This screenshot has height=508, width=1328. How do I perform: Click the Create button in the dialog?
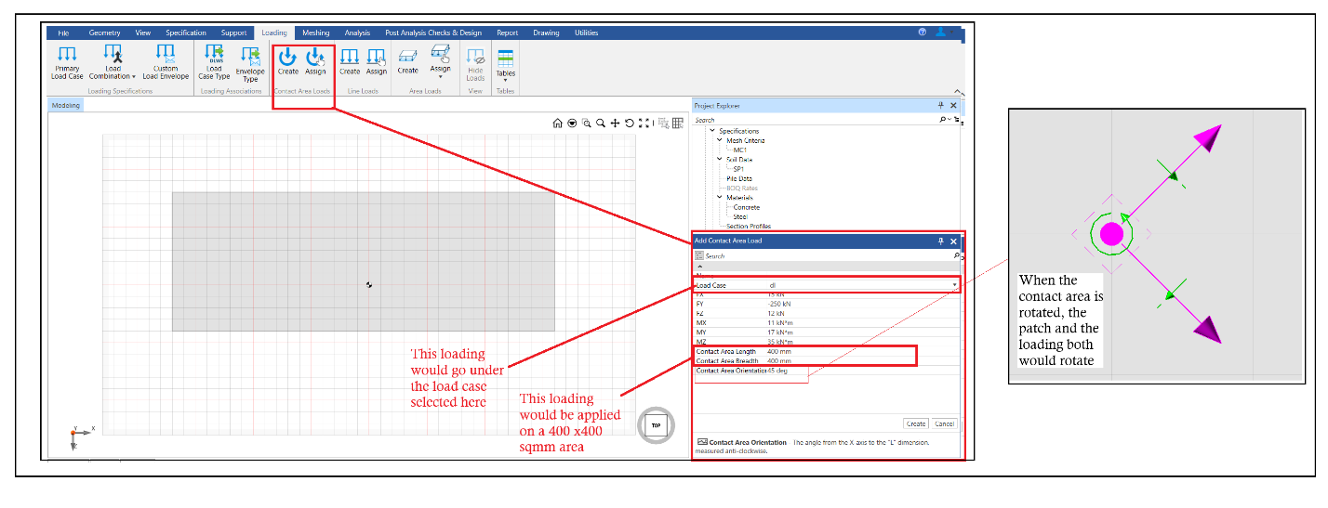point(916,423)
